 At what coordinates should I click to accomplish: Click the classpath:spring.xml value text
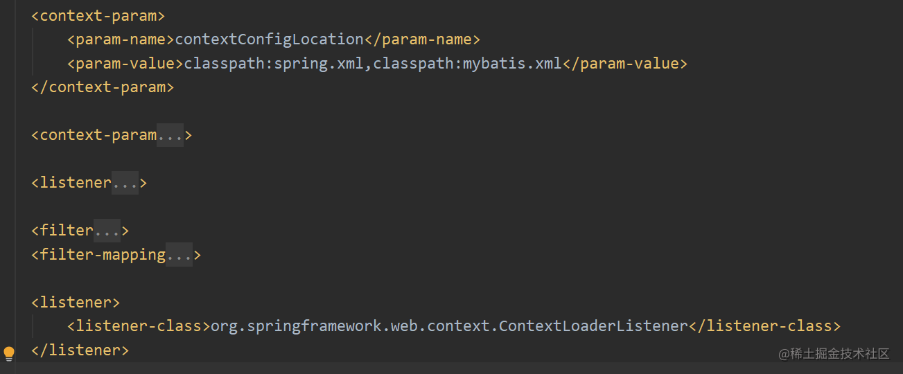(274, 64)
